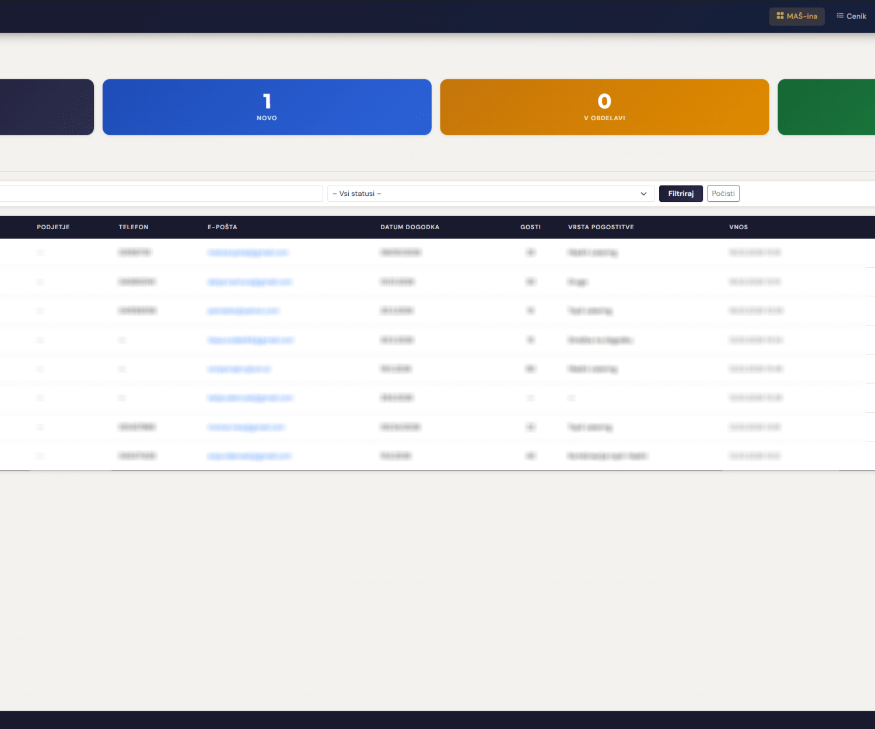Sort by the Datum dogodka column header
The width and height of the screenshot is (875, 729).
(409, 227)
